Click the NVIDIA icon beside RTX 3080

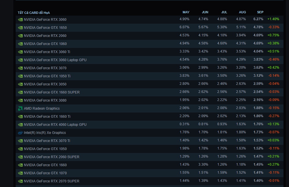(20, 100)
